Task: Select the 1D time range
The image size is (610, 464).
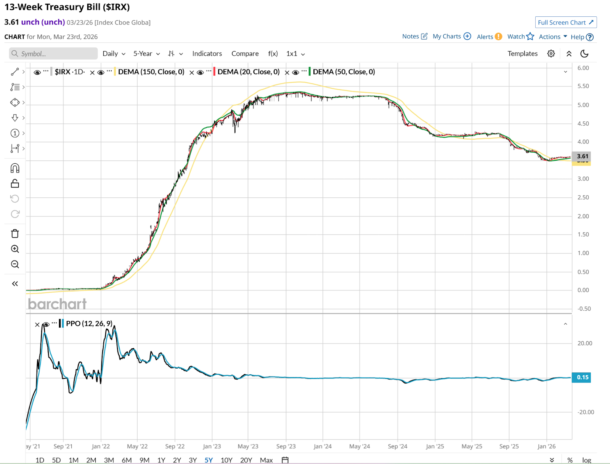Action: [40, 460]
